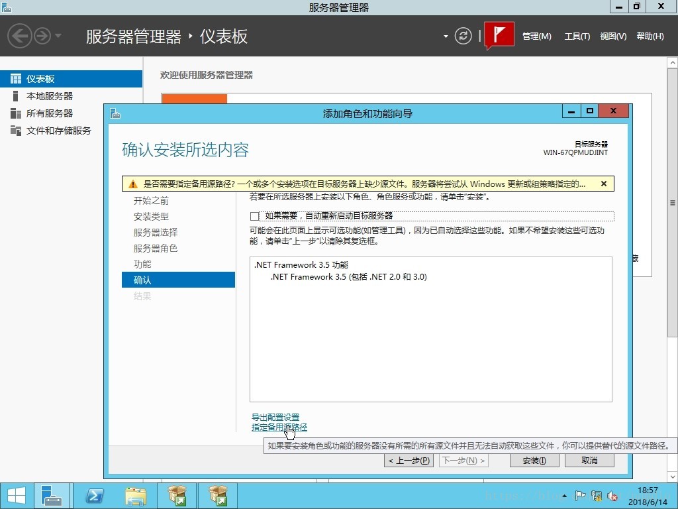
Task: Click the 仪表板 grid icon
Action: coord(16,79)
